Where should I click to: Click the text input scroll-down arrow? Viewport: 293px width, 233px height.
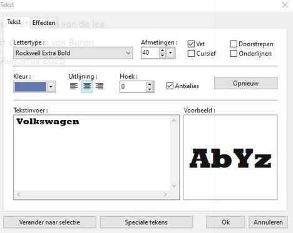pos(174,186)
